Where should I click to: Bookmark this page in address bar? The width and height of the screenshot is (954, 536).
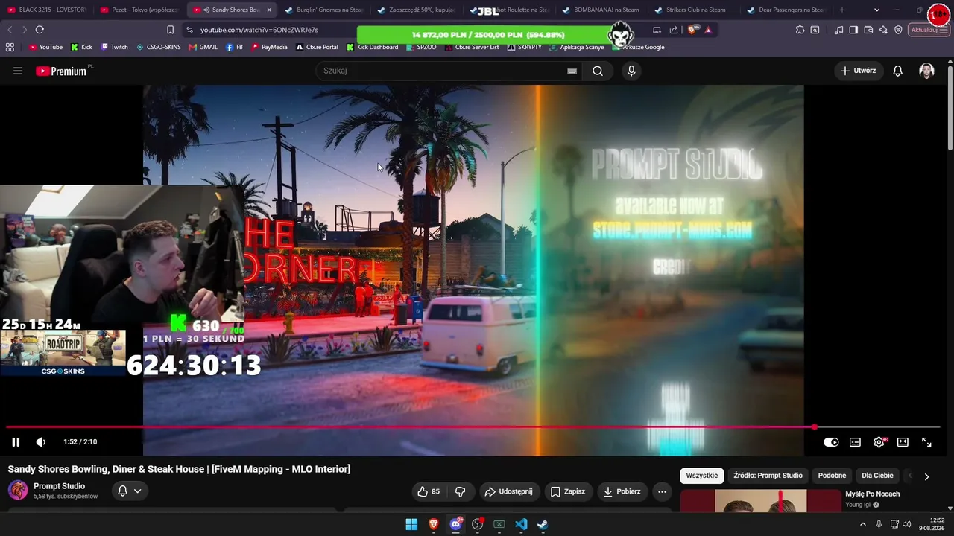(x=170, y=30)
